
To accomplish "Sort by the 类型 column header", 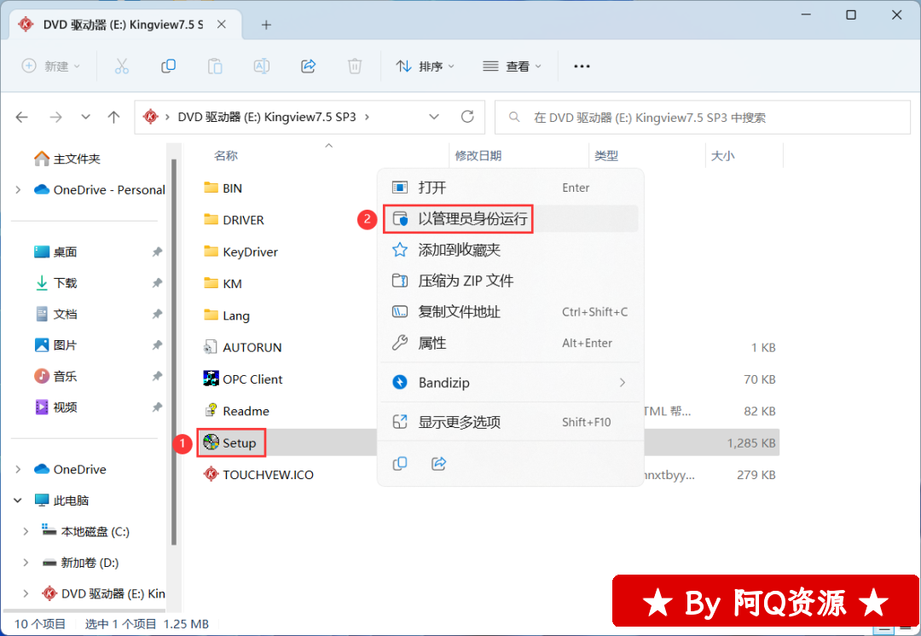I will coord(606,156).
